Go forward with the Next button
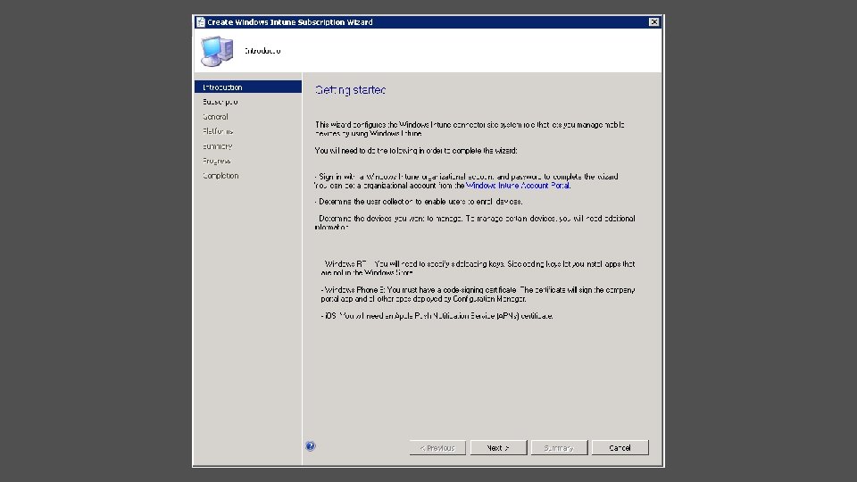The height and width of the screenshot is (482, 857). (498, 447)
